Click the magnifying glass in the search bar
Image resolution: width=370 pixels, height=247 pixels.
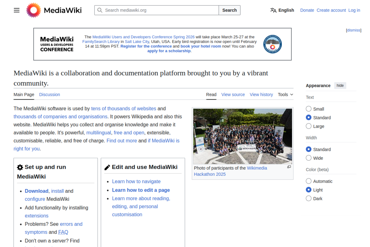pyautogui.click(x=100, y=10)
